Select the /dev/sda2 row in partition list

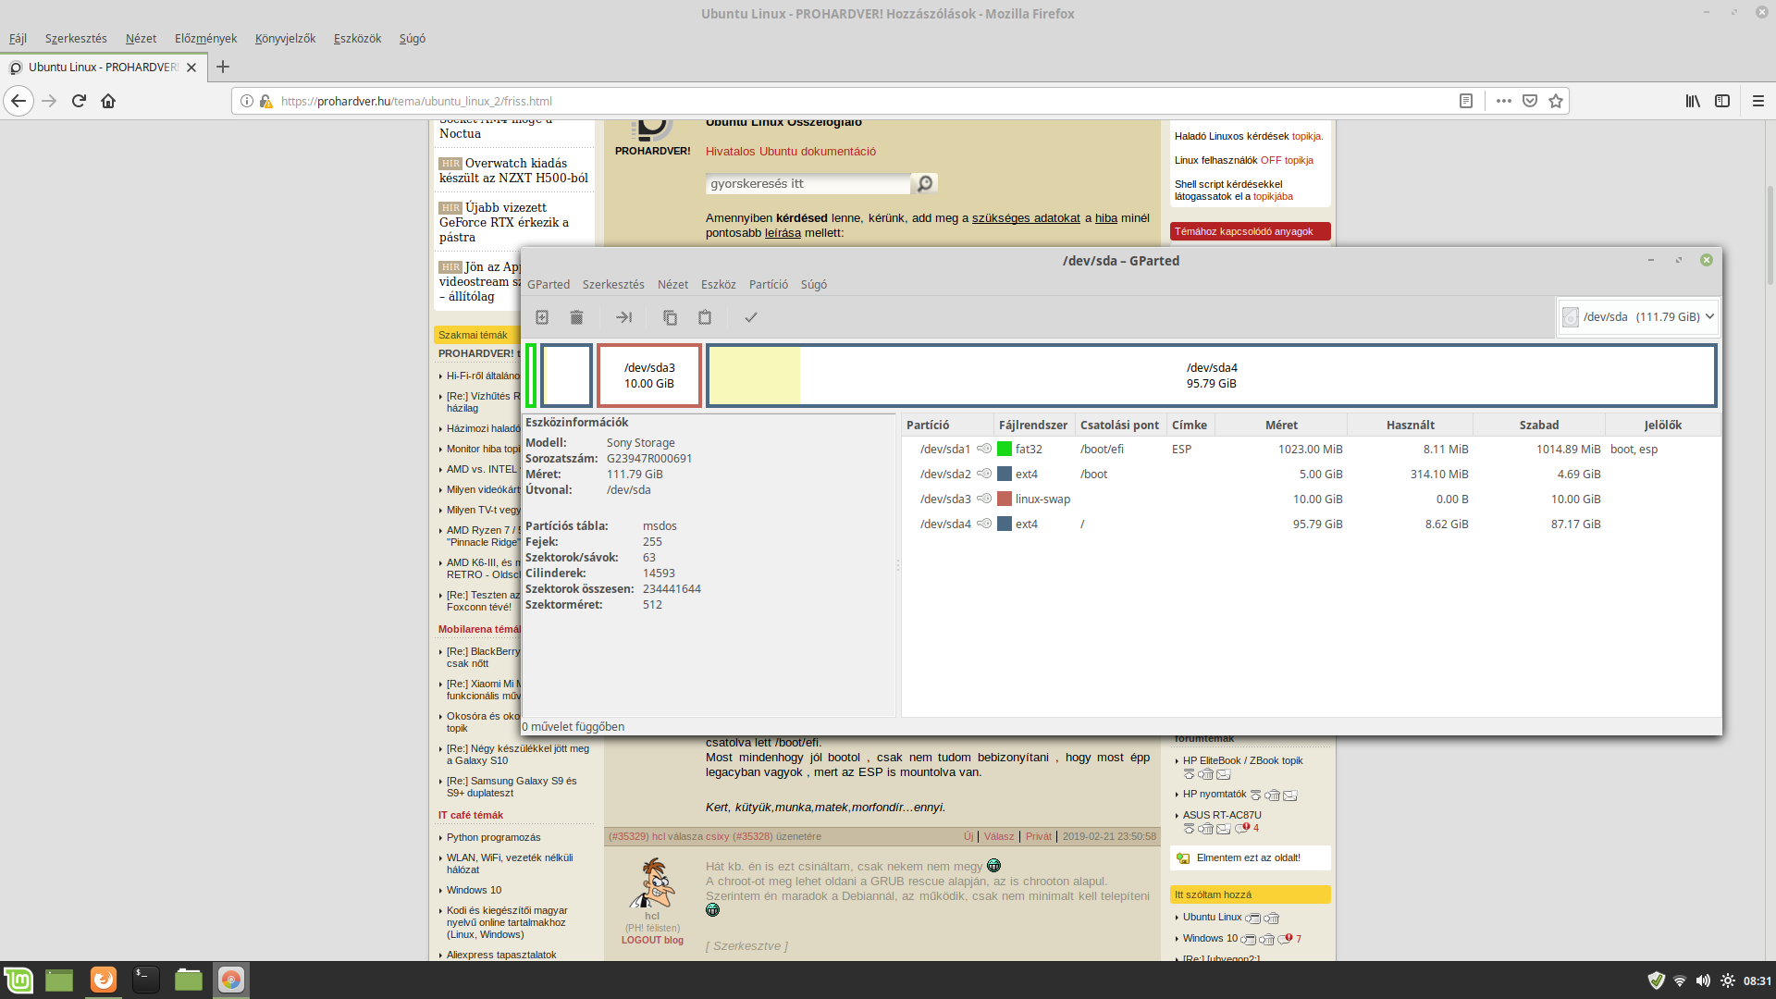coord(1311,474)
